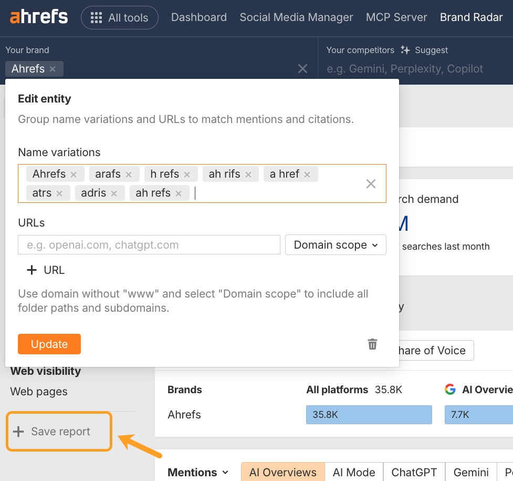
Task: Open the Domain scope dropdown
Action: [x=335, y=244]
